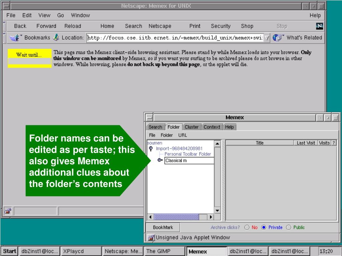Click the Home toolbar button
Image resolution: width=342 pixels, height=256 pixels.
point(107,26)
